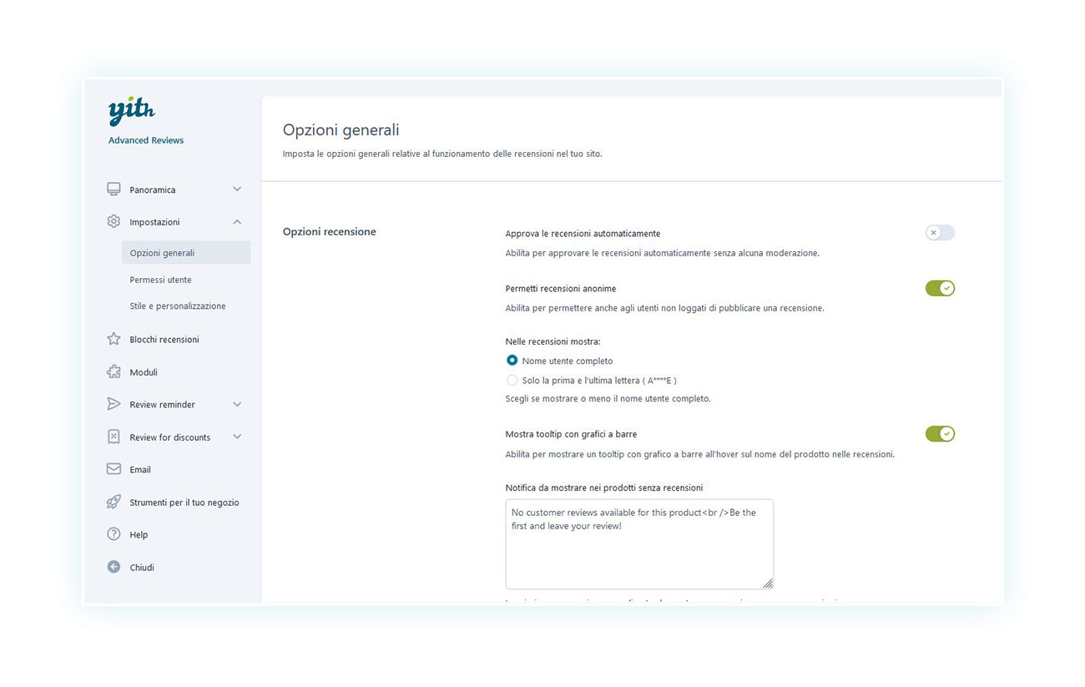This screenshot has height=687, width=1085.
Task: Click the Panoramica monitor icon
Action: (114, 189)
